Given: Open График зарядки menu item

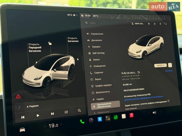Looking at the screenshot, I should pos(101,86).
